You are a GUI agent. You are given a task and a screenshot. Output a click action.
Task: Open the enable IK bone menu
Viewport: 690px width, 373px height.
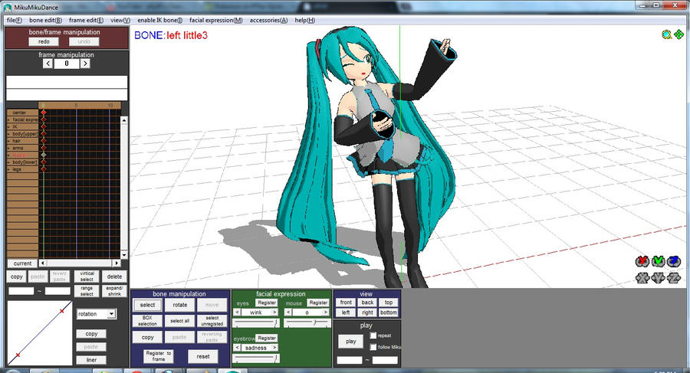(159, 20)
